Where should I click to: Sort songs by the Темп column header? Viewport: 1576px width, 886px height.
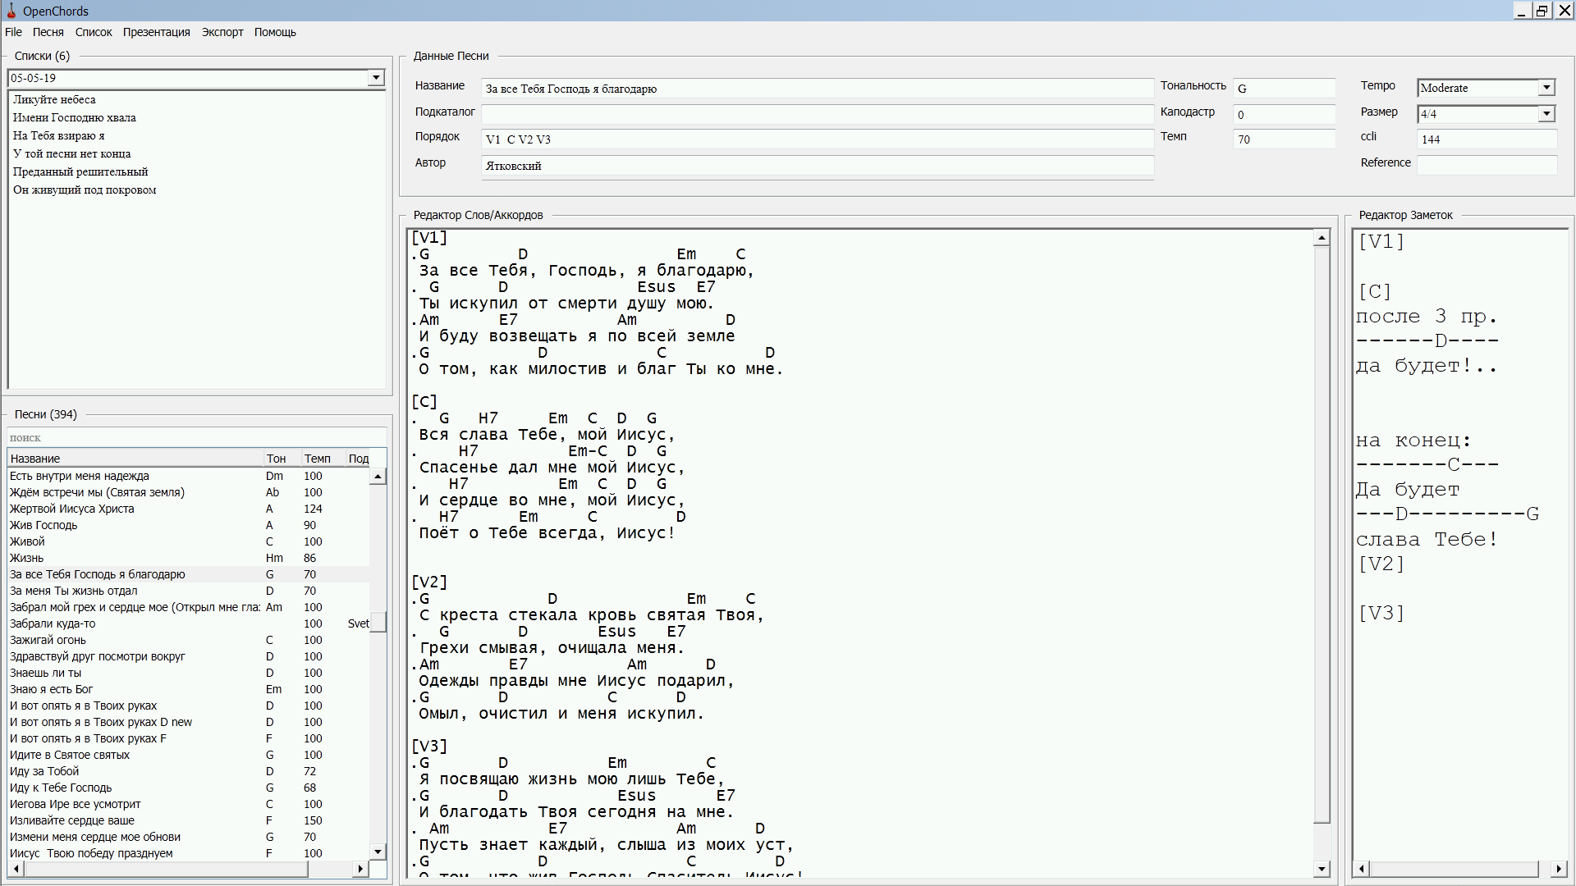[322, 459]
